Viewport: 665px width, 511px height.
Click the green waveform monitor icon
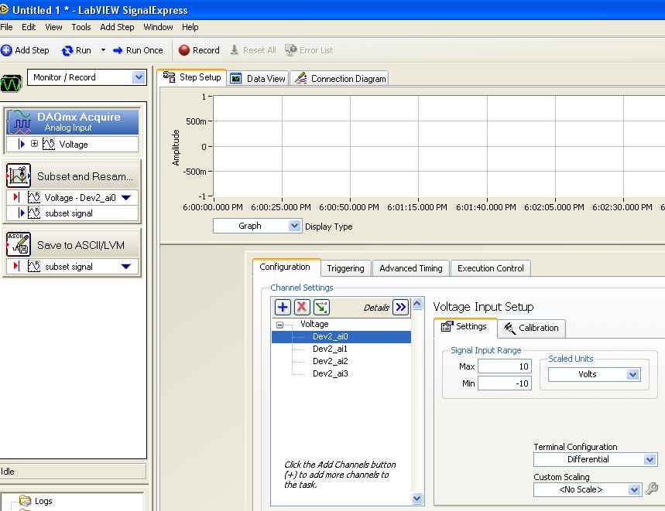coord(11,83)
